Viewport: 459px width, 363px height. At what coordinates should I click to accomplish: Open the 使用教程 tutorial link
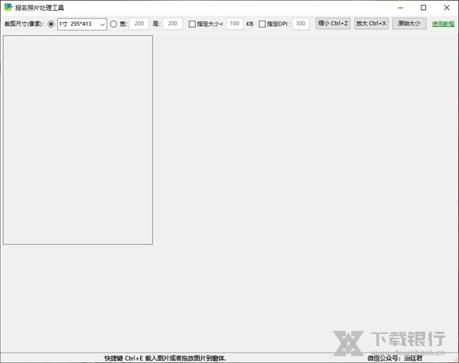pos(442,24)
